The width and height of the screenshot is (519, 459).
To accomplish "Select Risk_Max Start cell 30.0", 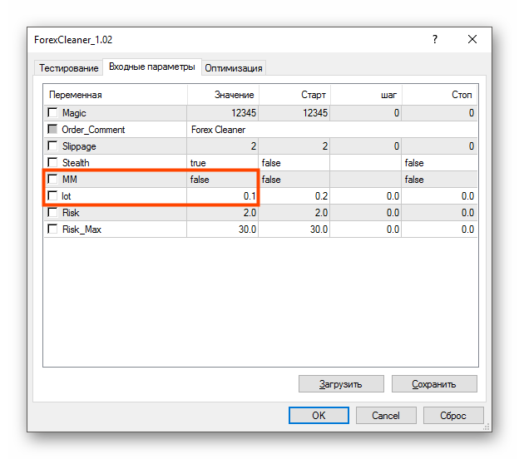I will tap(294, 229).
